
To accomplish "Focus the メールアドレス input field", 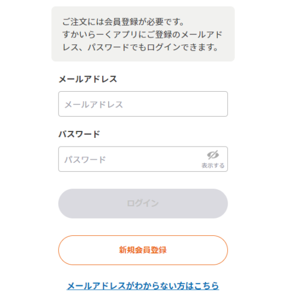I will [143, 104].
